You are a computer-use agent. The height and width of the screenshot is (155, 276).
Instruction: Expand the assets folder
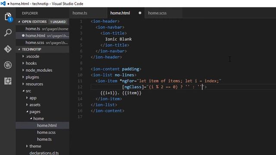(x=27, y=105)
